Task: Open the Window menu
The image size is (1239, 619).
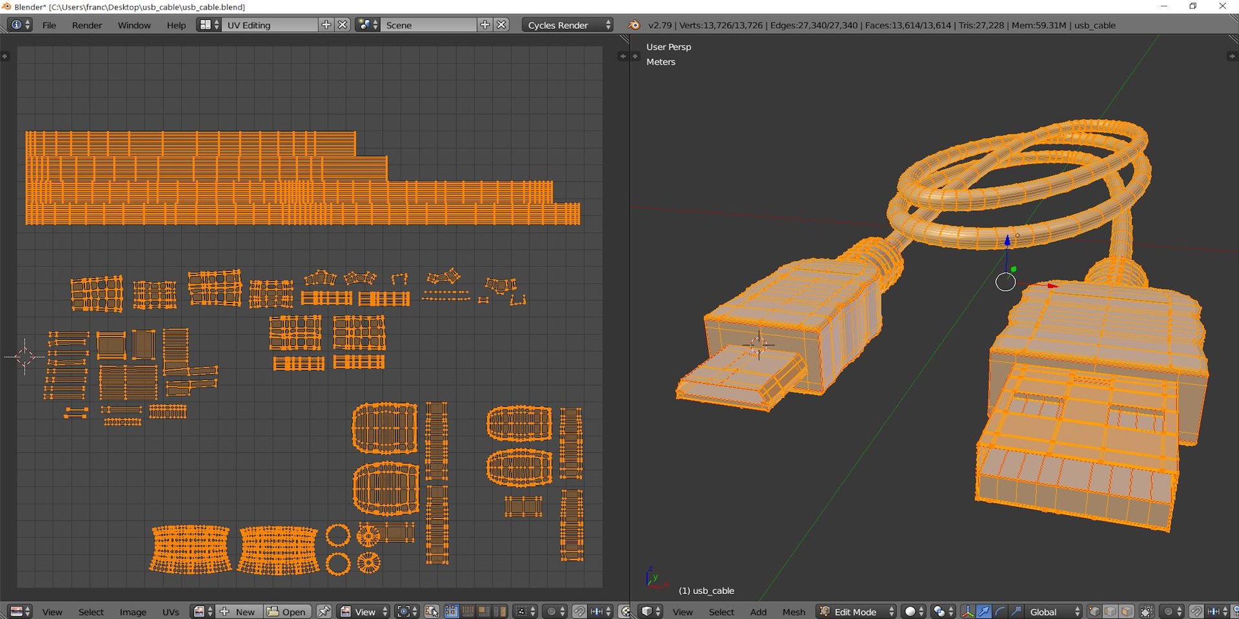Action: [x=134, y=25]
